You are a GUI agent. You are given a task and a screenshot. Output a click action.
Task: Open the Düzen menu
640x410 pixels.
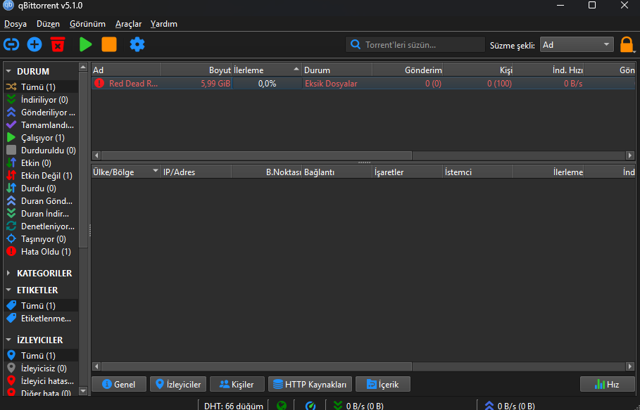[x=48, y=24]
